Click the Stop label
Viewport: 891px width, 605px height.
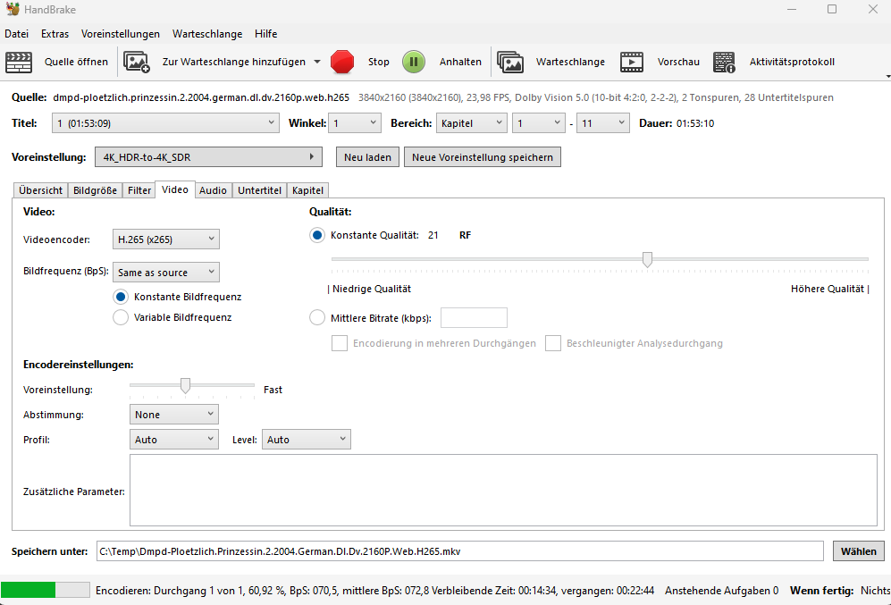point(378,62)
